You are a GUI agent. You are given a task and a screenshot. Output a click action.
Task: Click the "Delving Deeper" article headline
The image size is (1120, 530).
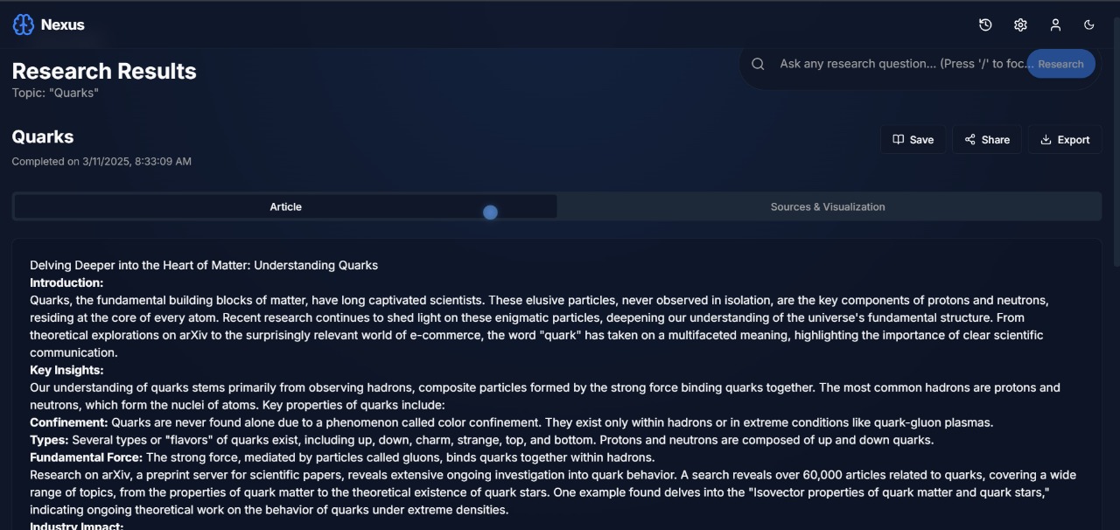(204, 265)
